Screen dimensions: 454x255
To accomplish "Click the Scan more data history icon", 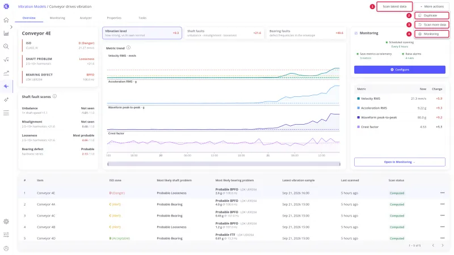I will [x=420, y=24].
